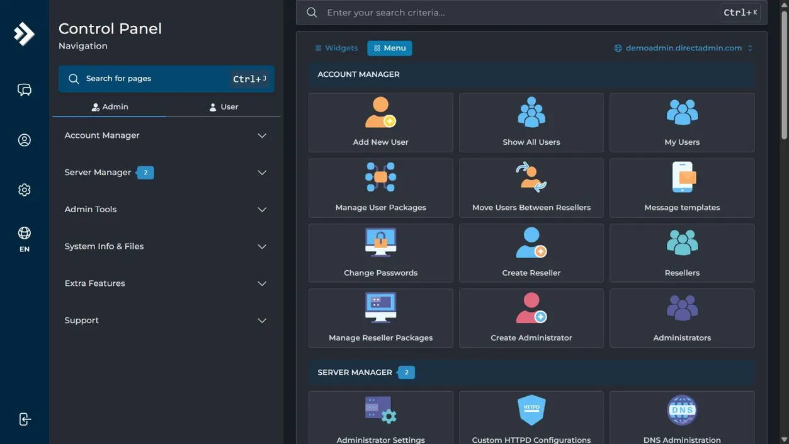Open the My Users tile
789x444 pixels.
click(x=682, y=123)
